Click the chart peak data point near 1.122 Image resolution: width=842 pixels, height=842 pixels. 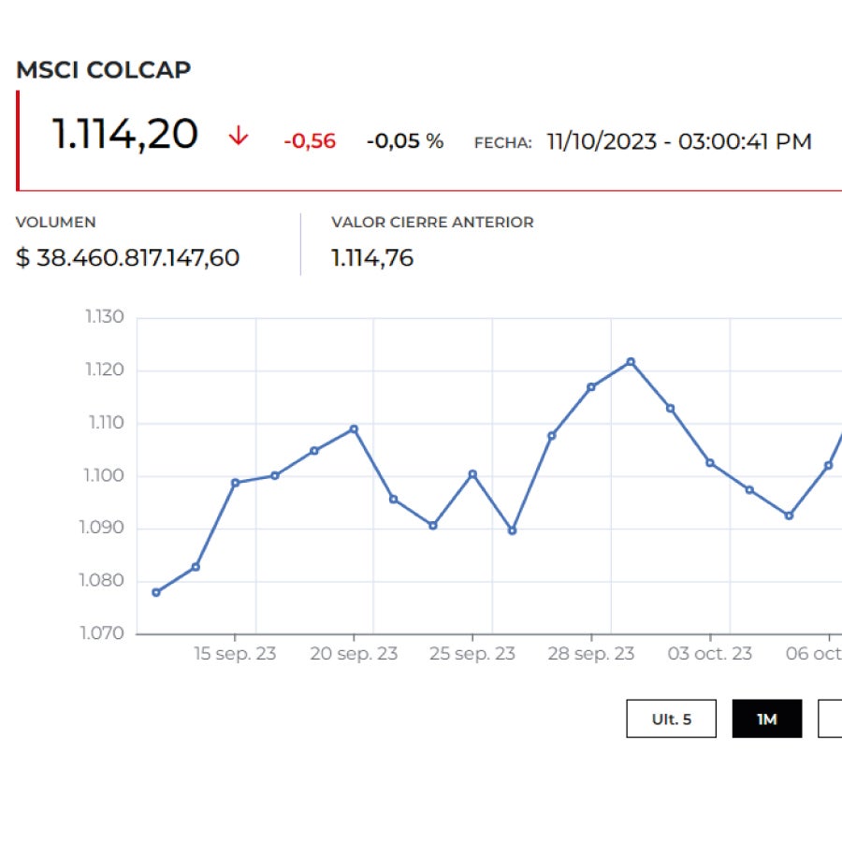(629, 359)
